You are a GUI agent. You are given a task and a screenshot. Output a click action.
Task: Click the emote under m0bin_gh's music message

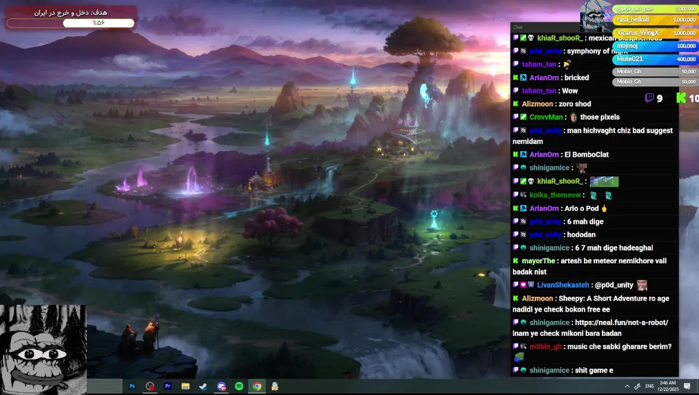point(519,357)
